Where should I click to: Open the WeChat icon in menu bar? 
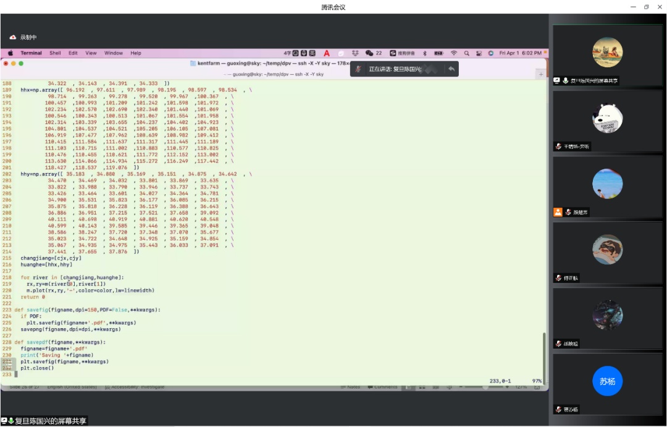point(369,53)
